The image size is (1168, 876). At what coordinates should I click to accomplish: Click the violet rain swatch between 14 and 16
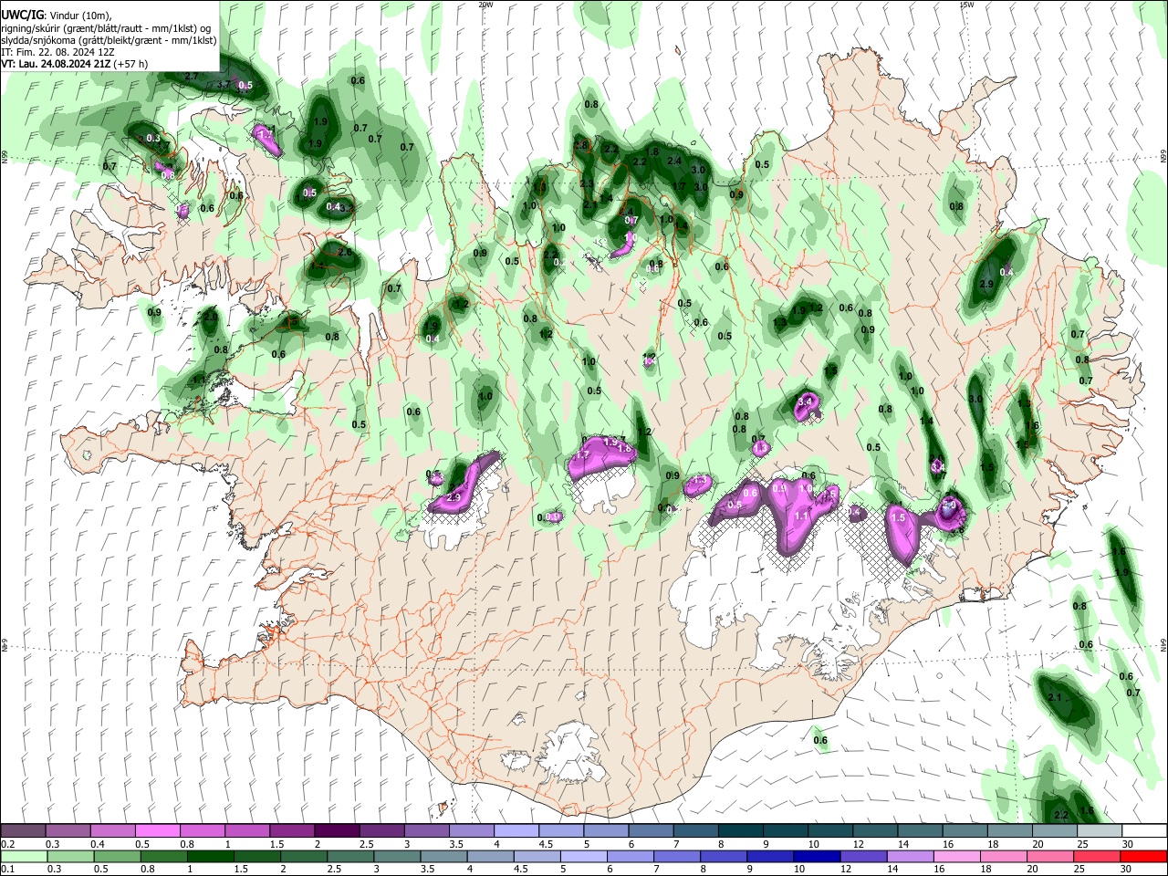(910, 856)
